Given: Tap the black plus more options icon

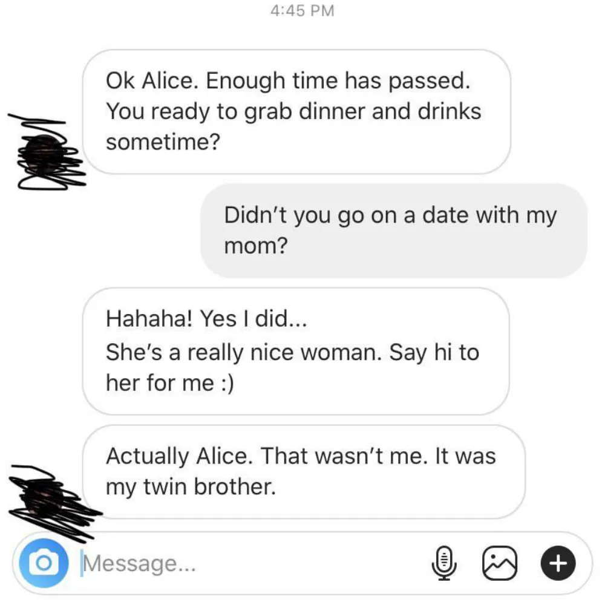Looking at the screenshot, I should coord(558,563).
